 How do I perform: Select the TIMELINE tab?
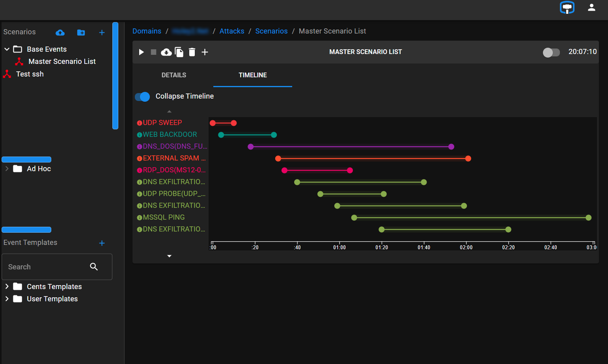(252, 75)
